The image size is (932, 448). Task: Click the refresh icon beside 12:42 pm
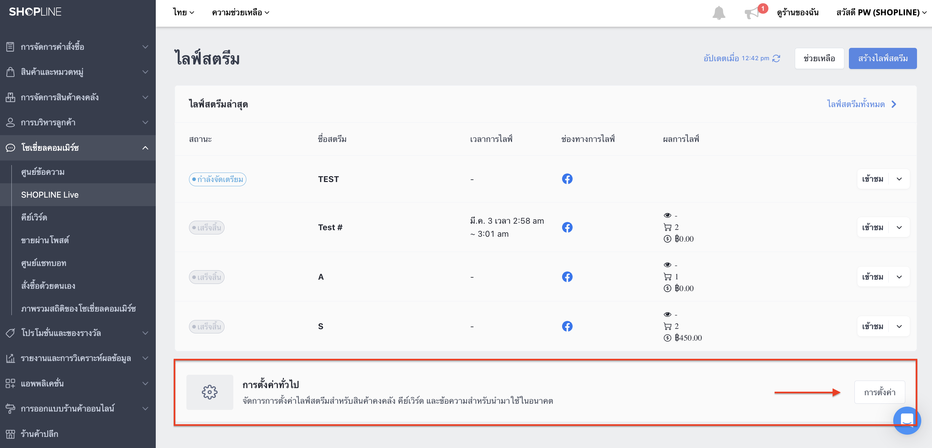coord(776,58)
